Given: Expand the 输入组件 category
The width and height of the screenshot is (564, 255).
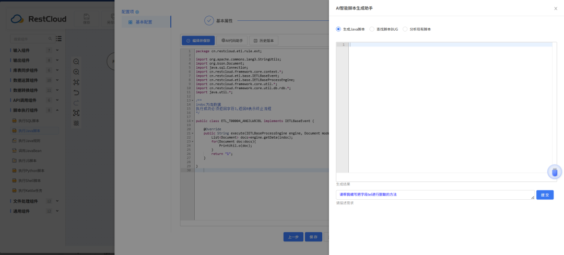Looking at the screenshot, I should tap(57, 50).
